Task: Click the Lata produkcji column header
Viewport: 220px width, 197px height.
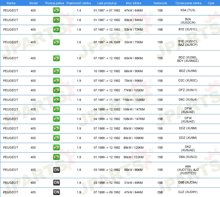Action: click(107, 3)
